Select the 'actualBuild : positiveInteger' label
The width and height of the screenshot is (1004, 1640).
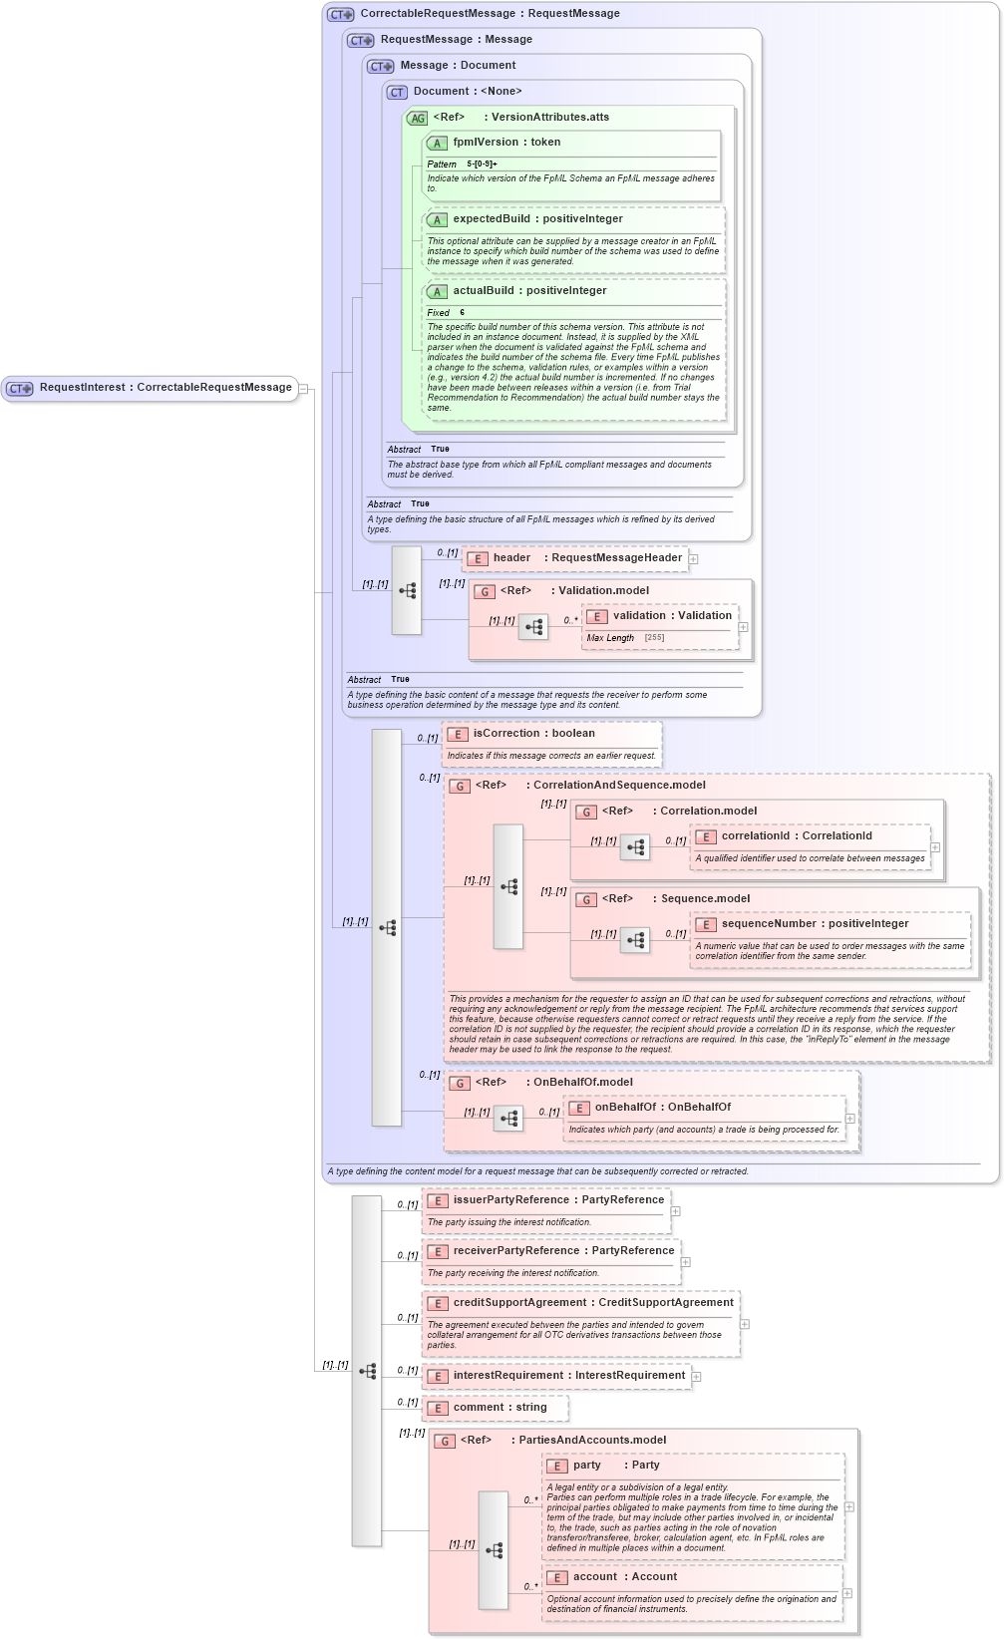(529, 291)
